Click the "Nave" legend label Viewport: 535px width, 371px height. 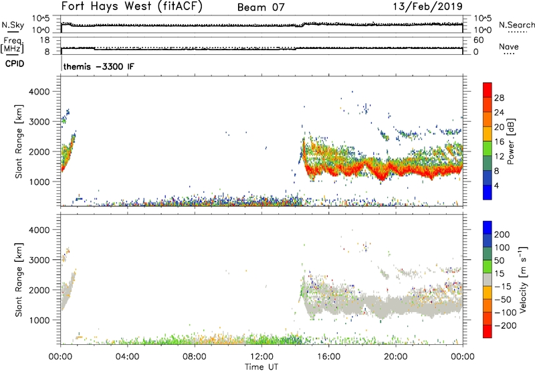[x=508, y=46]
